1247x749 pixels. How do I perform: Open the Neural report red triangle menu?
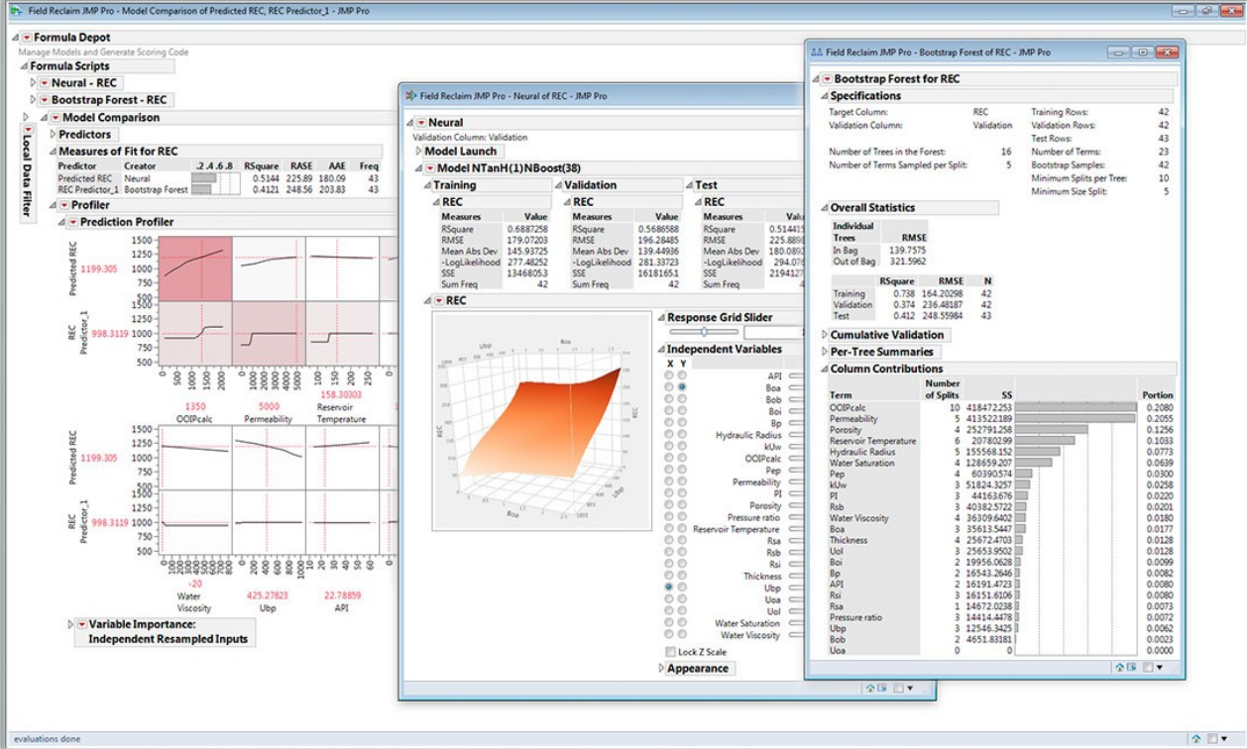[x=420, y=122]
